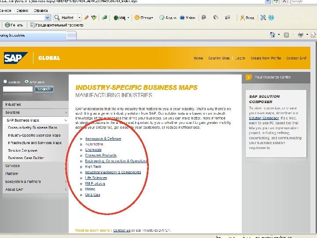The height and width of the screenshot is (238, 317).
Task: Click Solution Composer in sidebar
Action: click(x=22, y=150)
